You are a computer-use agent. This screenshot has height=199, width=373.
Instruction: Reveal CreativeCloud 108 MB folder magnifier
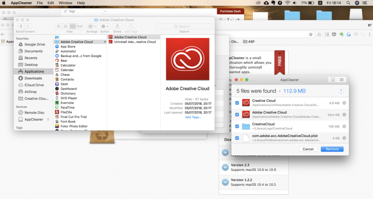(344, 126)
